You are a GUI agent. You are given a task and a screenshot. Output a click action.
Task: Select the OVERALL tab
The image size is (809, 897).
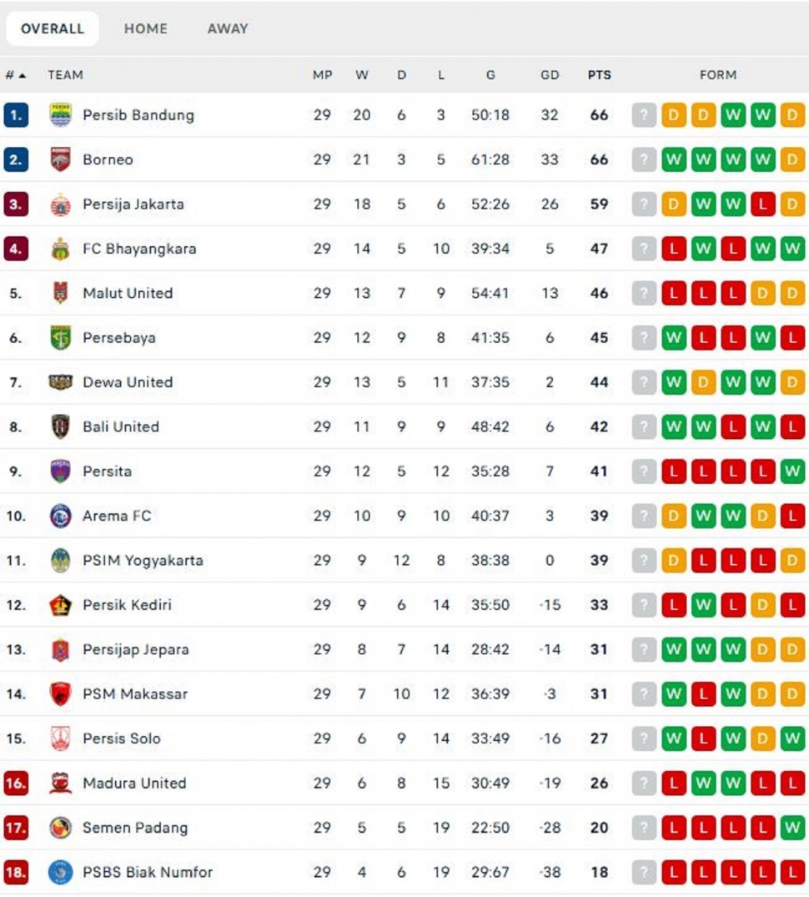[x=51, y=28]
